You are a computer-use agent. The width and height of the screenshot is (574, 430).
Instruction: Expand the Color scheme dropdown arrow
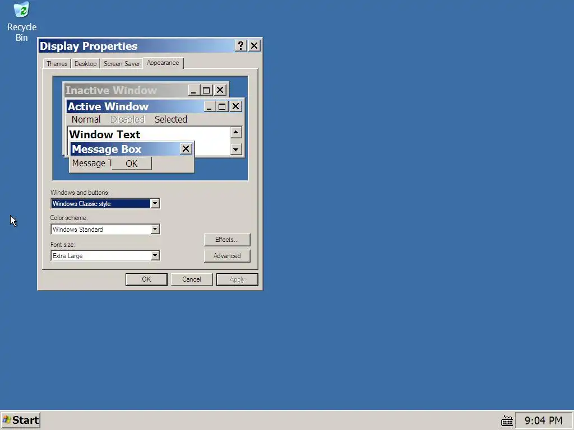pyautogui.click(x=155, y=229)
